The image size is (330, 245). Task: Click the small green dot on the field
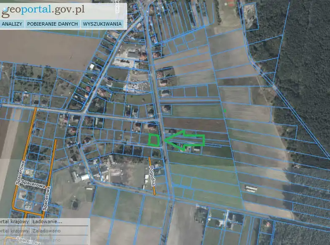(x=225, y=111)
